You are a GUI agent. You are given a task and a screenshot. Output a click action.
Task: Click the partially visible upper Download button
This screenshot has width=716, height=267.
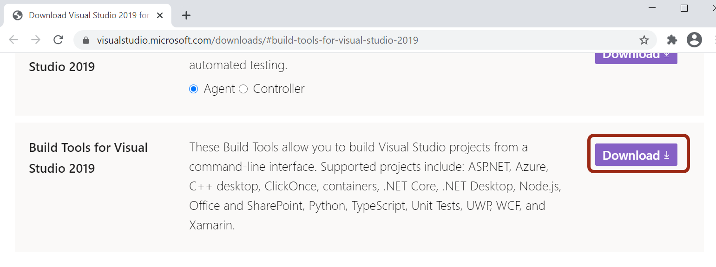(636, 57)
